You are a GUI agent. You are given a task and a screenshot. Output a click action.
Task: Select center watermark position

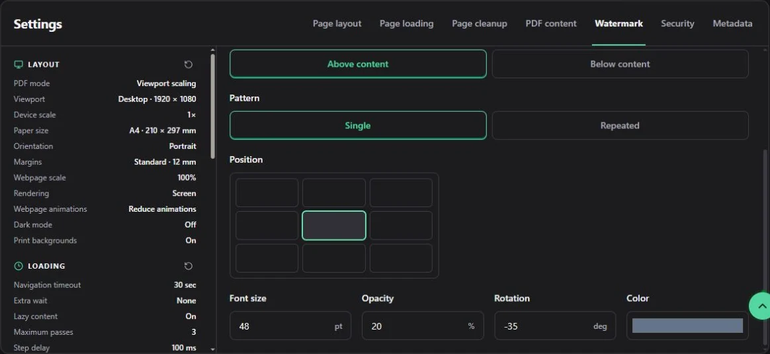pos(334,226)
